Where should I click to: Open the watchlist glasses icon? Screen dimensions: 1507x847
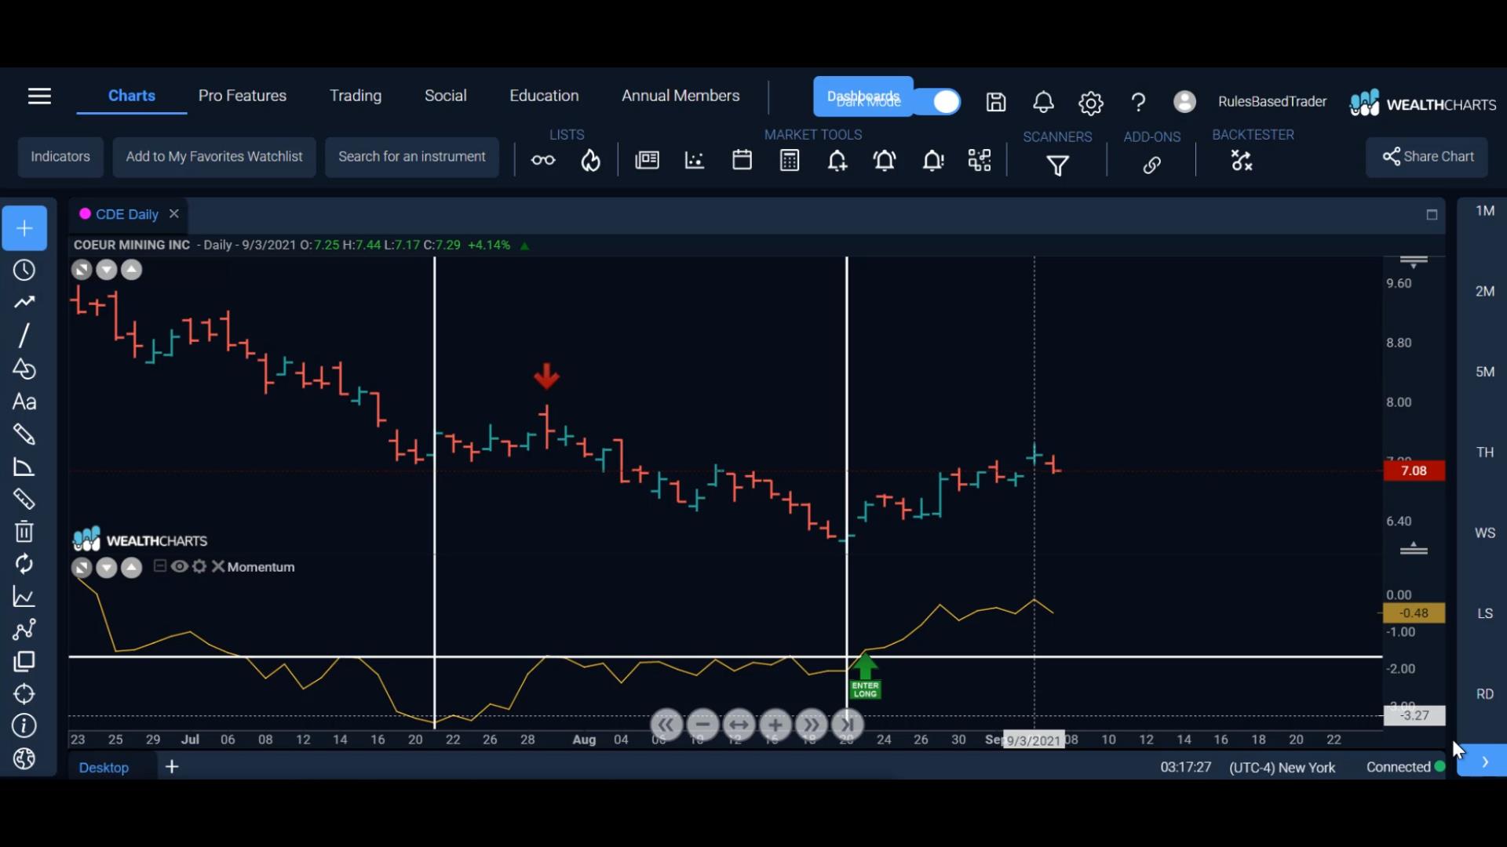pyautogui.click(x=543, y=160)
